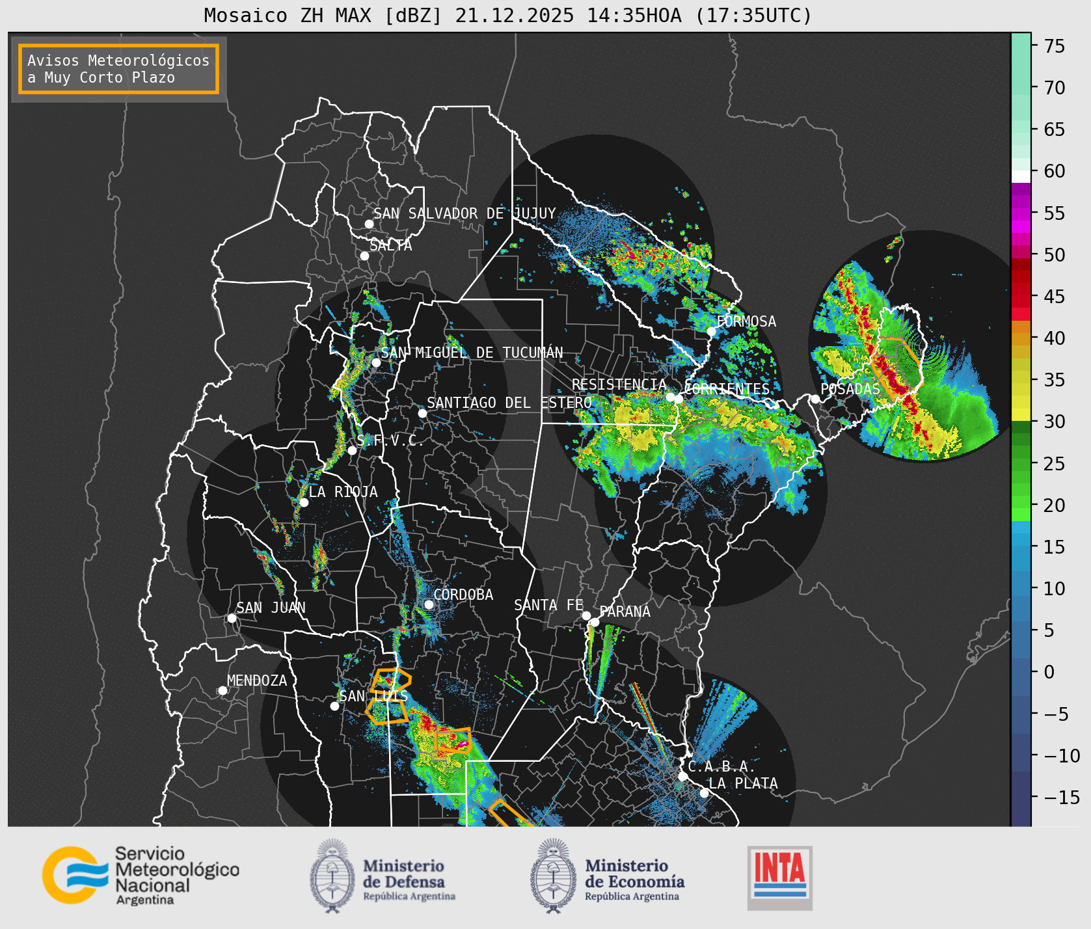Click the SALTA map label
This screenshot has width=1091, height=929.
(391, 245)
